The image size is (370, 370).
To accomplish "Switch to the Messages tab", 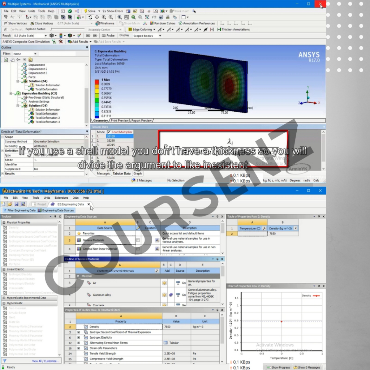I will [103, 173].
